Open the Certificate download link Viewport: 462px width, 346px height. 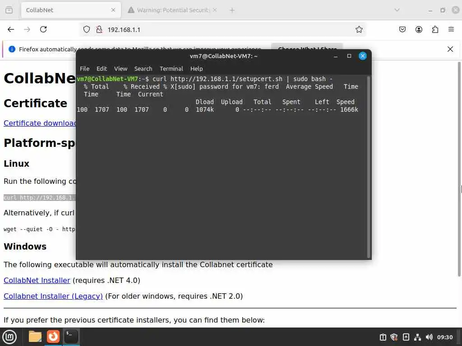point(40,123)
